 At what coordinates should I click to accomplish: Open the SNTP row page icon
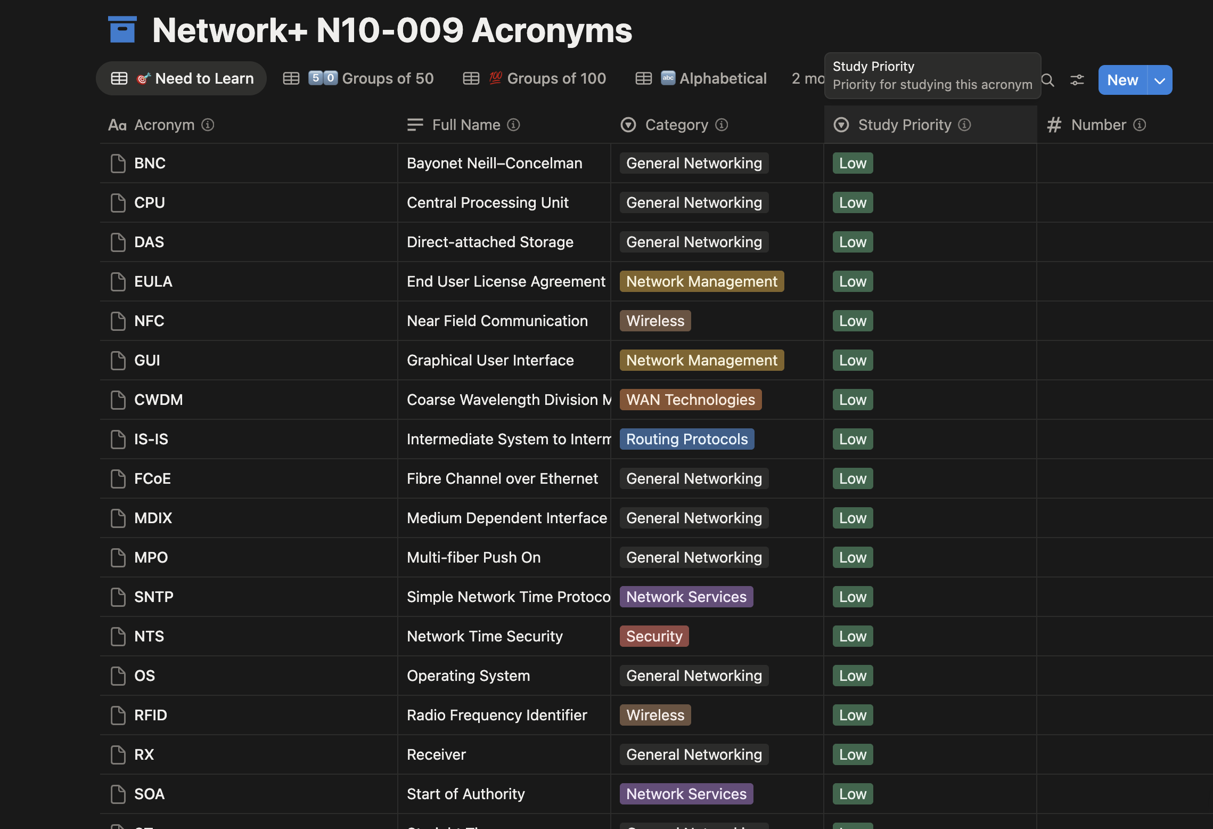(118, 597)
